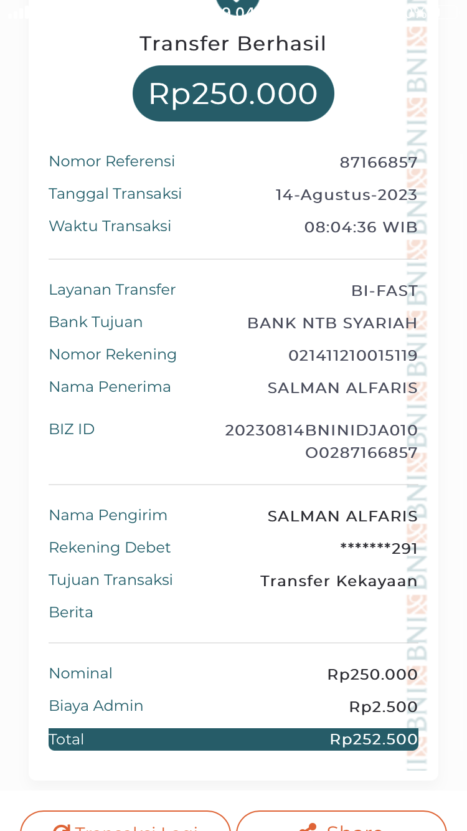Click the Transfer Berhasil heading

(233, 44)
